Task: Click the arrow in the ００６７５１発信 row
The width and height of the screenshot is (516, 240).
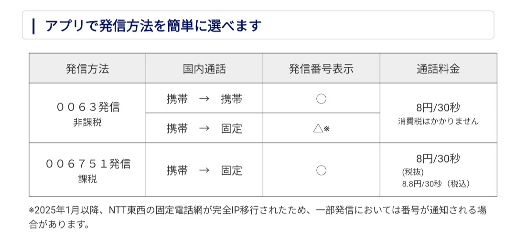Action: tap(204, 170)
